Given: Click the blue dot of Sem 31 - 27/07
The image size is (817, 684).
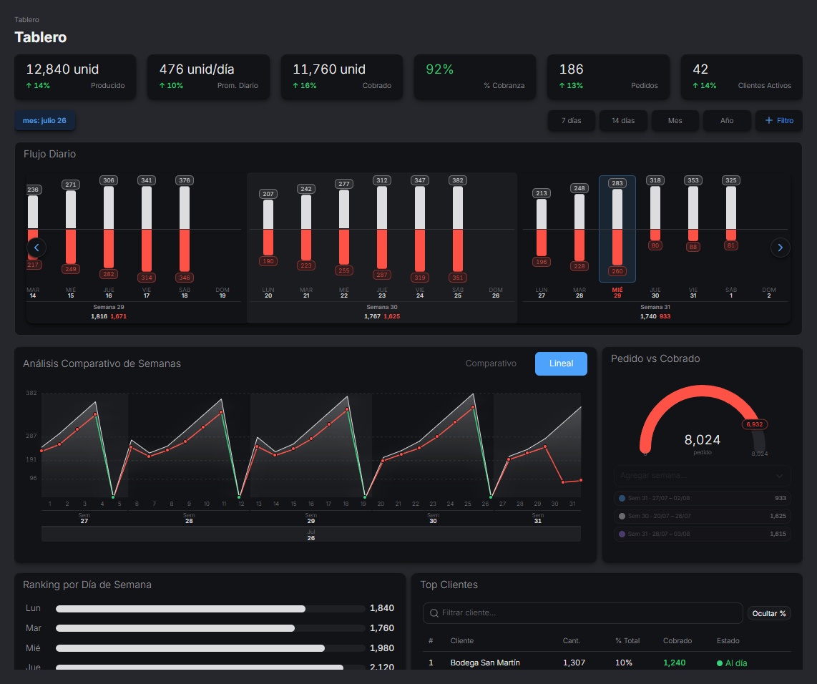Looking at the screenshot, I should tap(622, 499).
